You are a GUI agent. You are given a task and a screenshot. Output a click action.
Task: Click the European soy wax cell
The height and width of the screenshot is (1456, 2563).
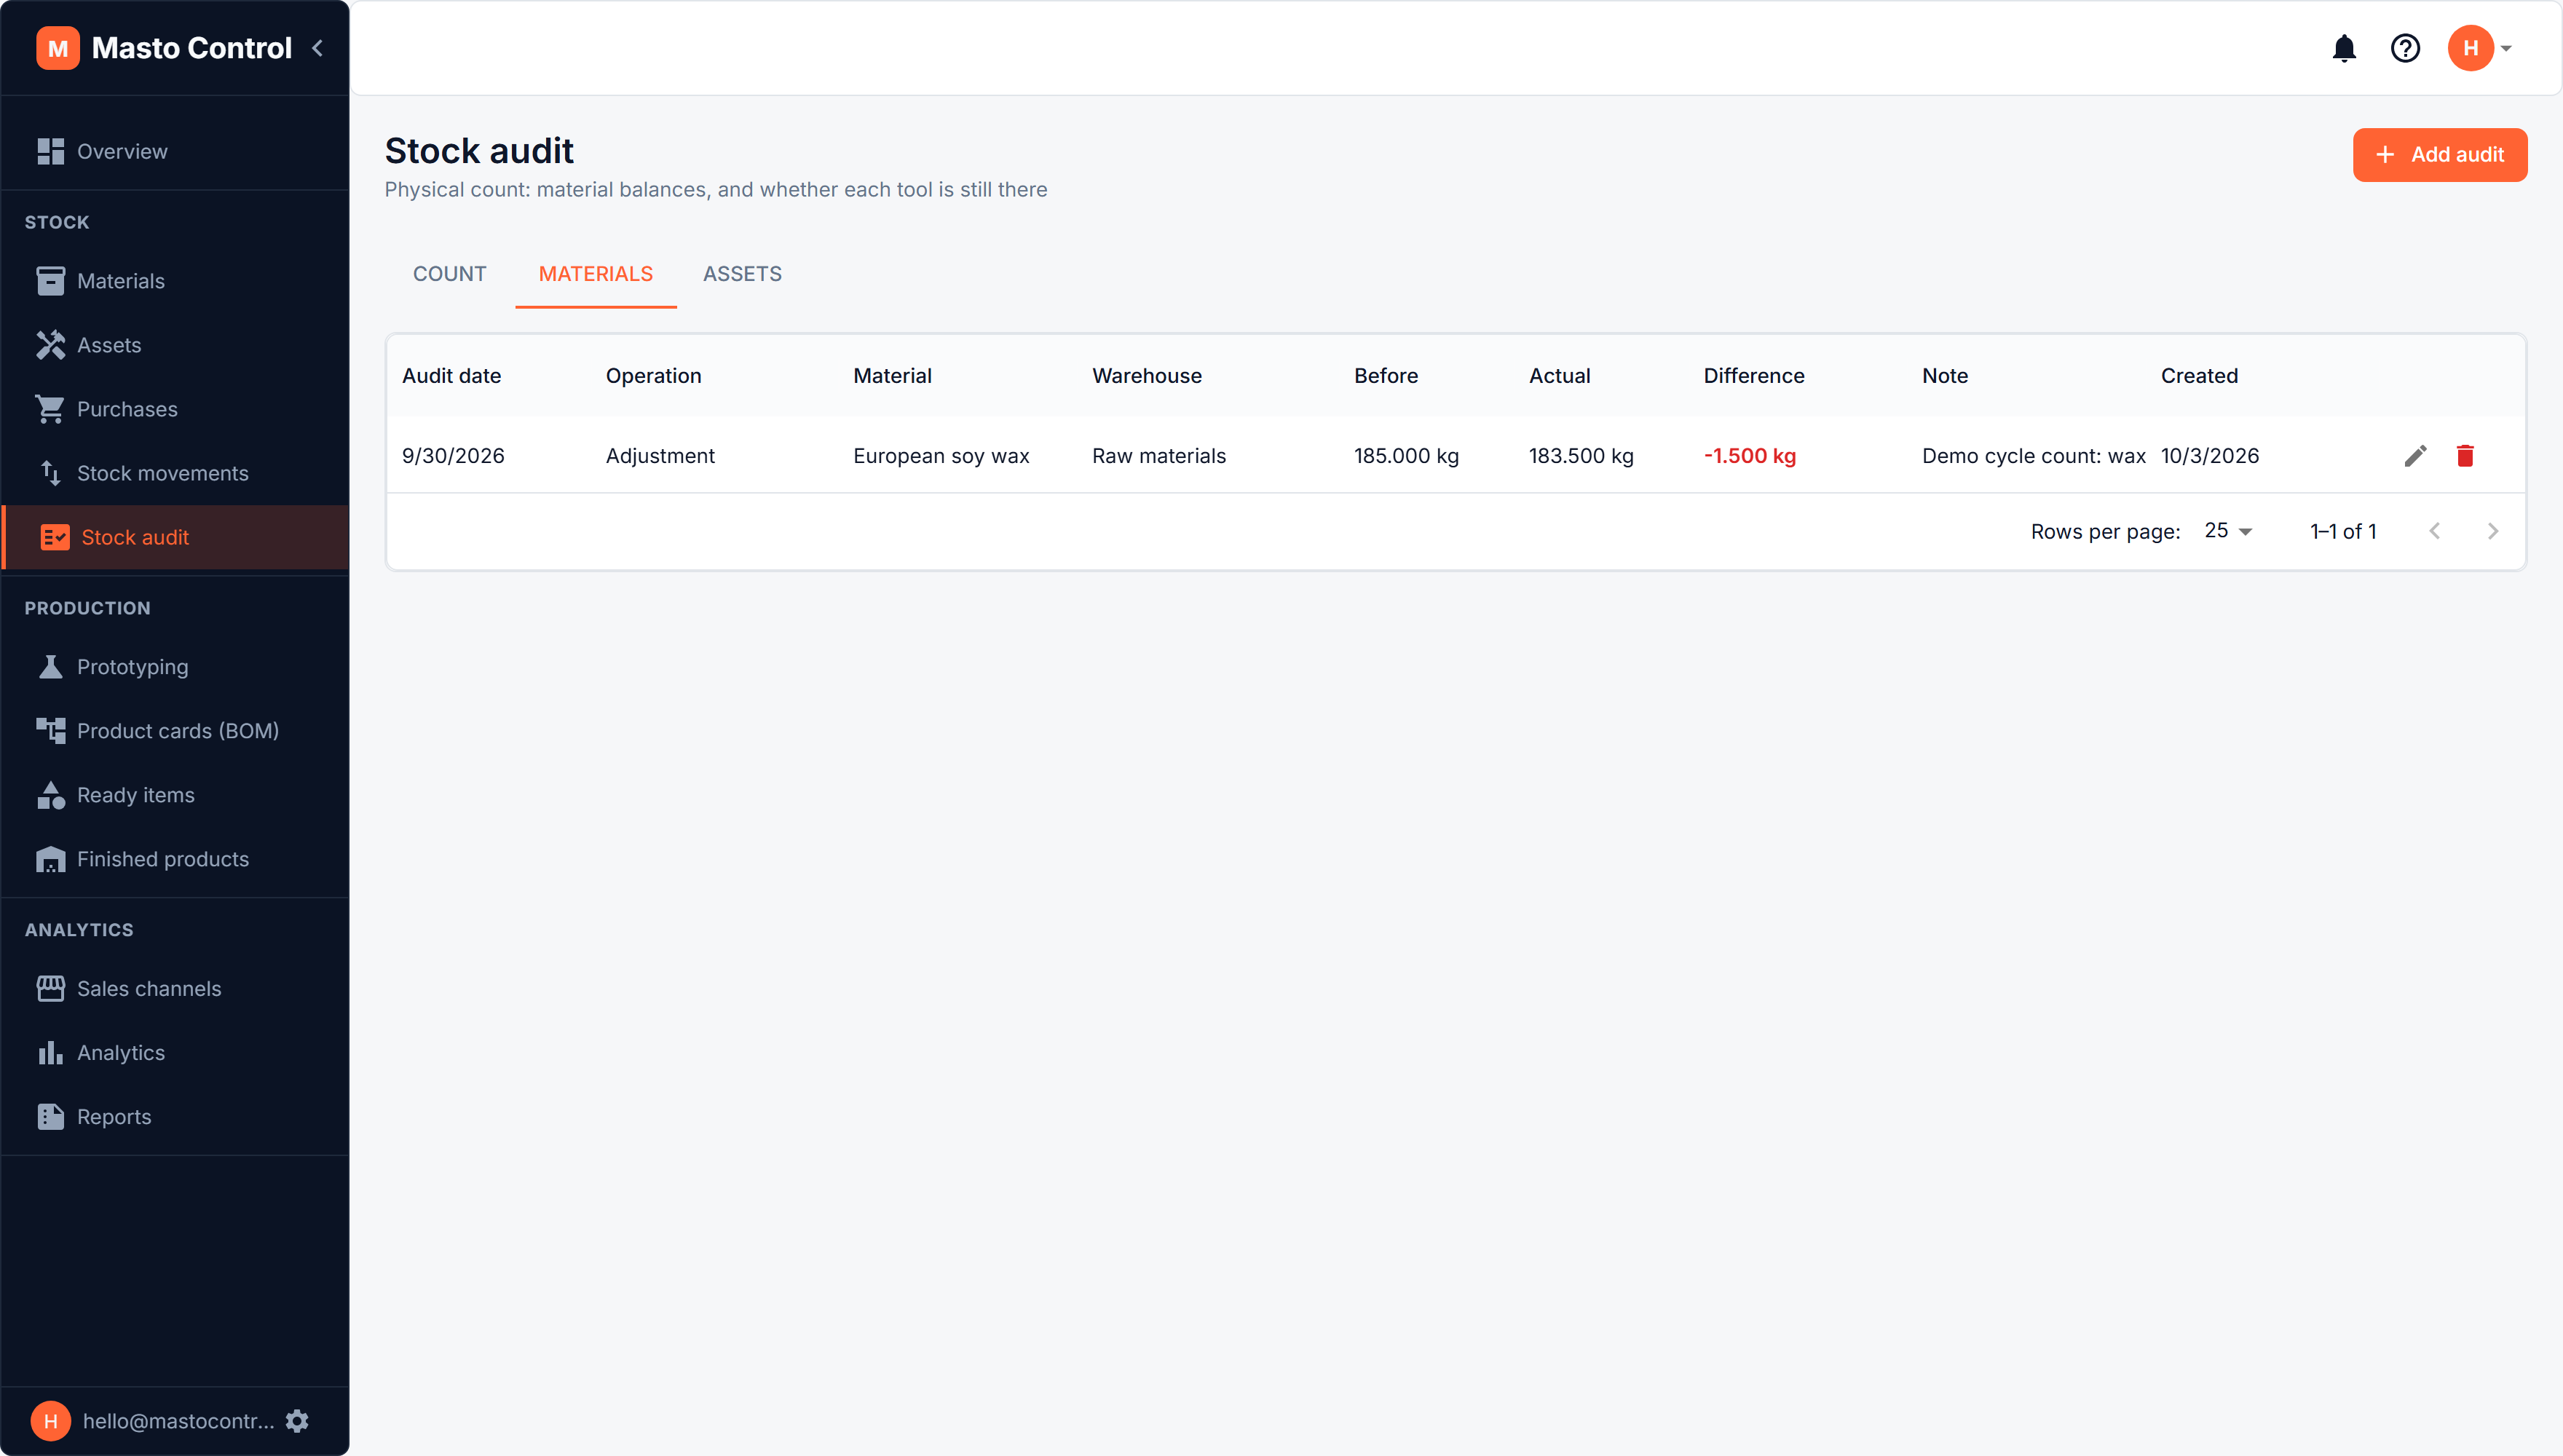[x=941, y=456]
